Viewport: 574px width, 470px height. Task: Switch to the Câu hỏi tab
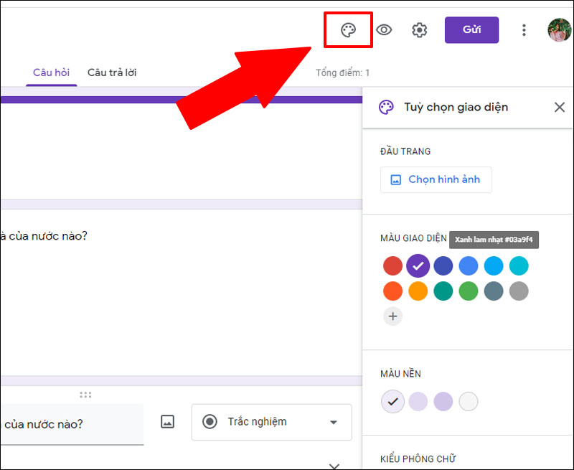[x=51, y=72]
